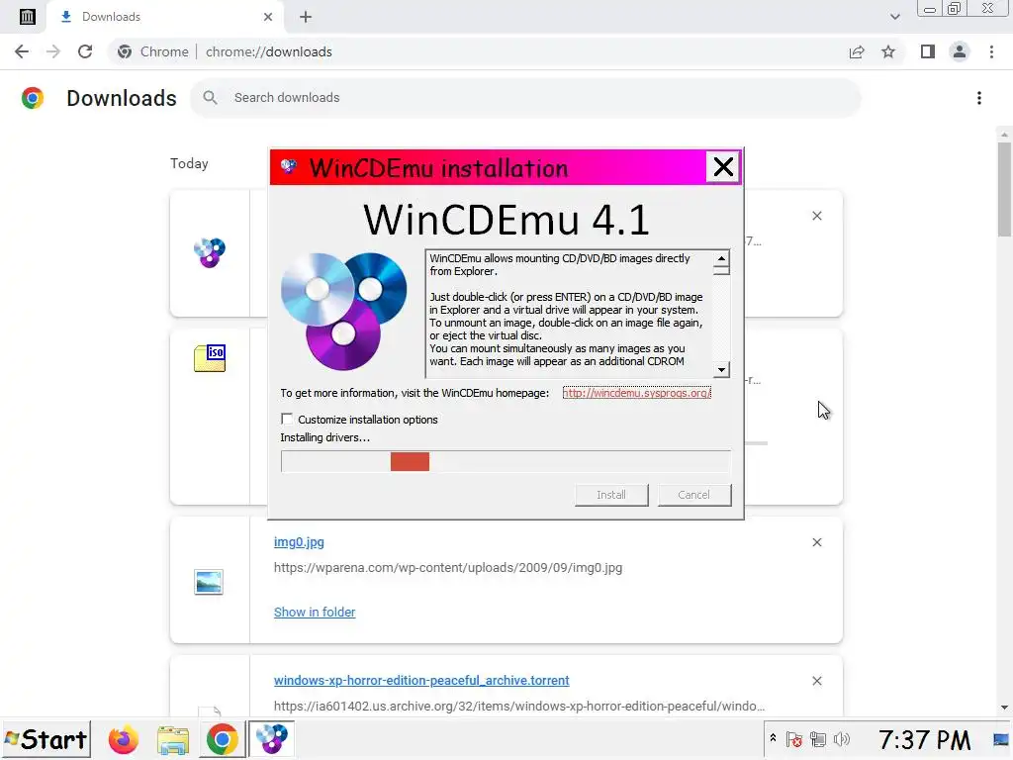Close the WinCDEmu installation dialog

pos(723,167)
